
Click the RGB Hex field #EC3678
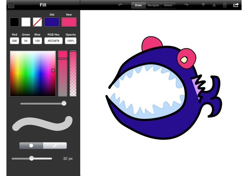54,41
